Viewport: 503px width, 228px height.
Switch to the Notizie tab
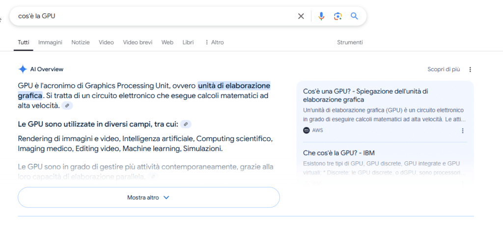point(81,42)
